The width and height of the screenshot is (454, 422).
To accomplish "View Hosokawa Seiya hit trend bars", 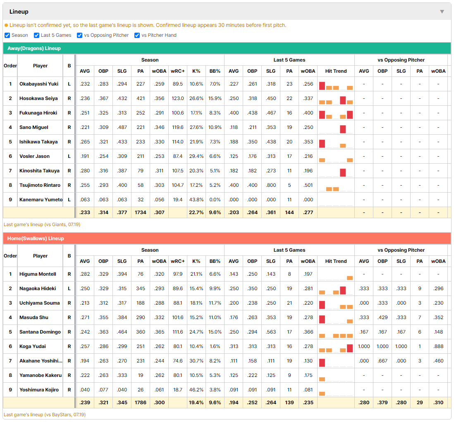I will click(x=336, y=100).
